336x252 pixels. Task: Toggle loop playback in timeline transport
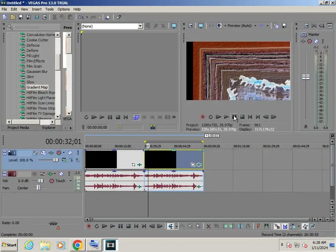97,226
